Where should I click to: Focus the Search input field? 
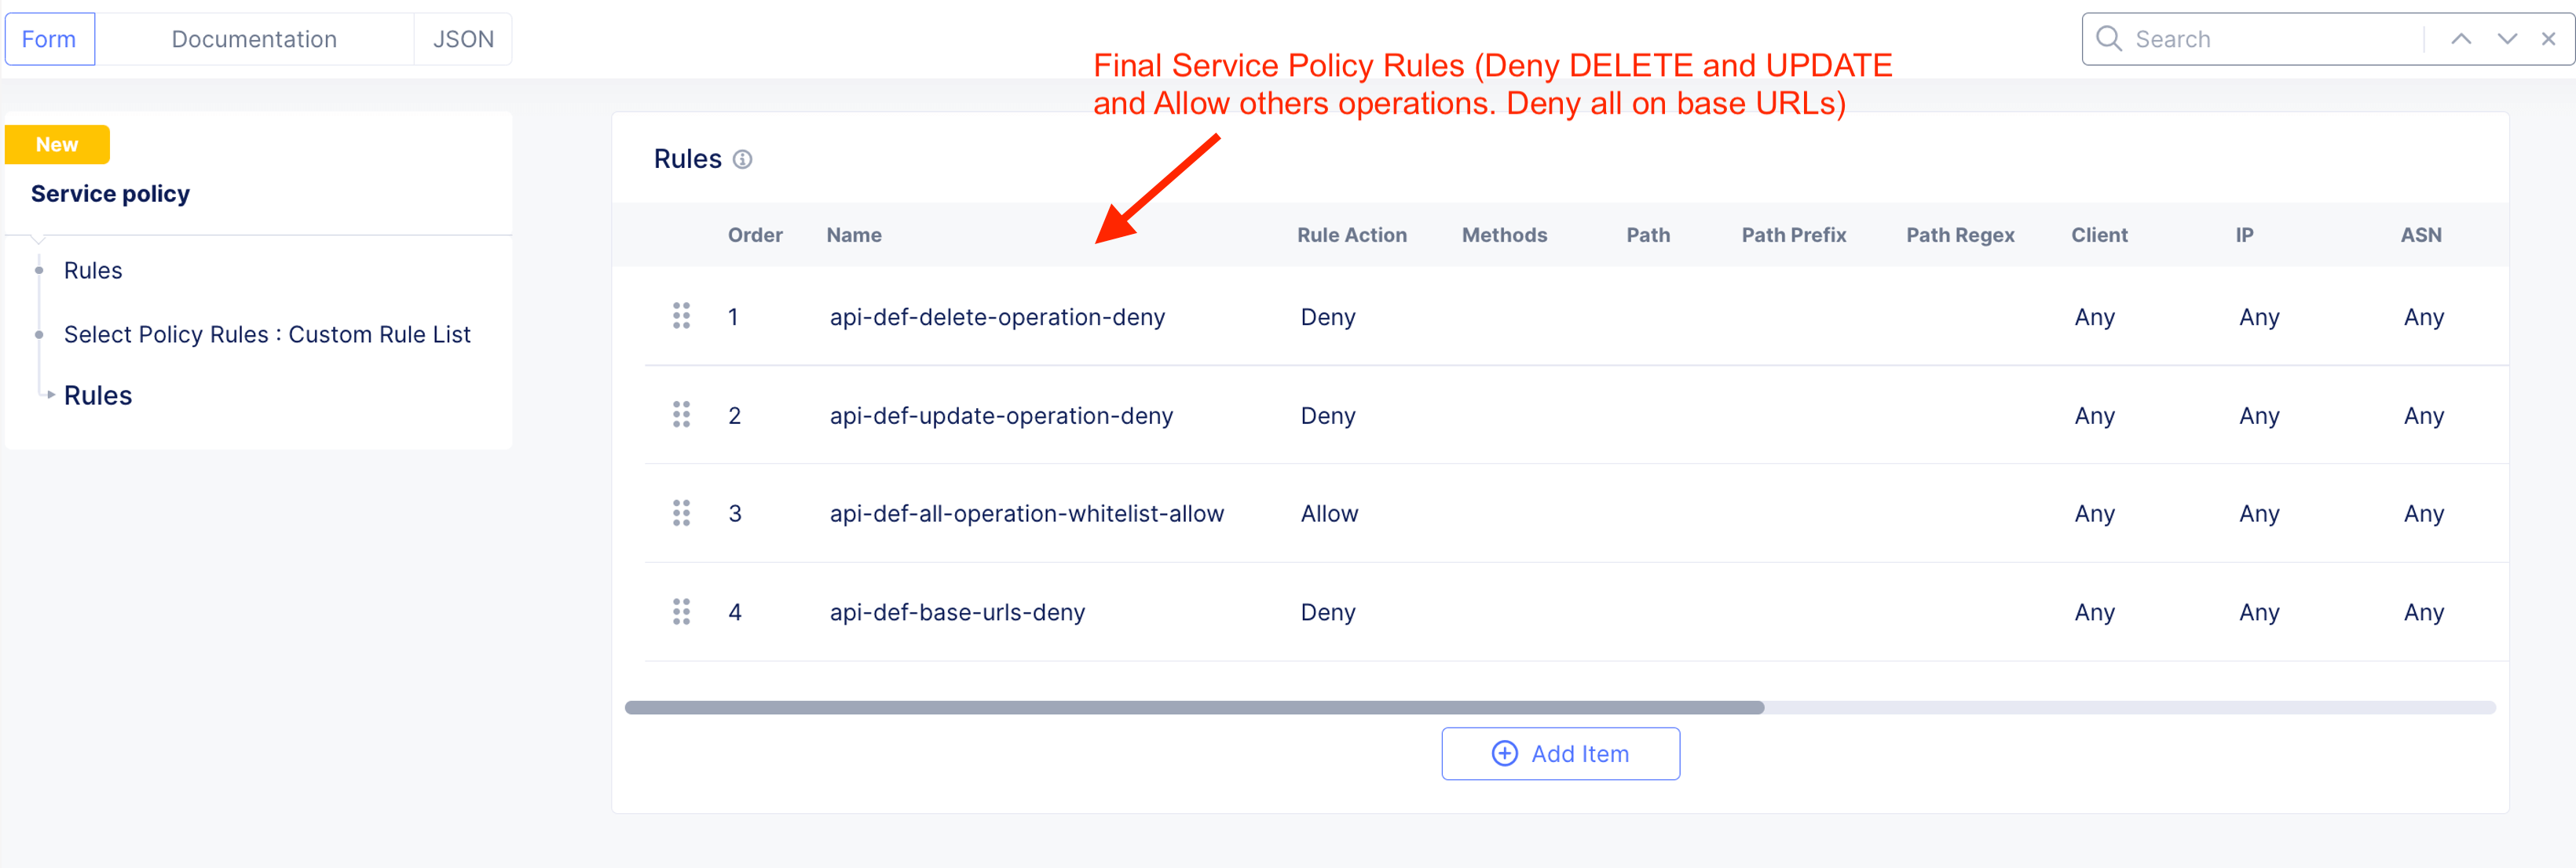[2270, 39]
